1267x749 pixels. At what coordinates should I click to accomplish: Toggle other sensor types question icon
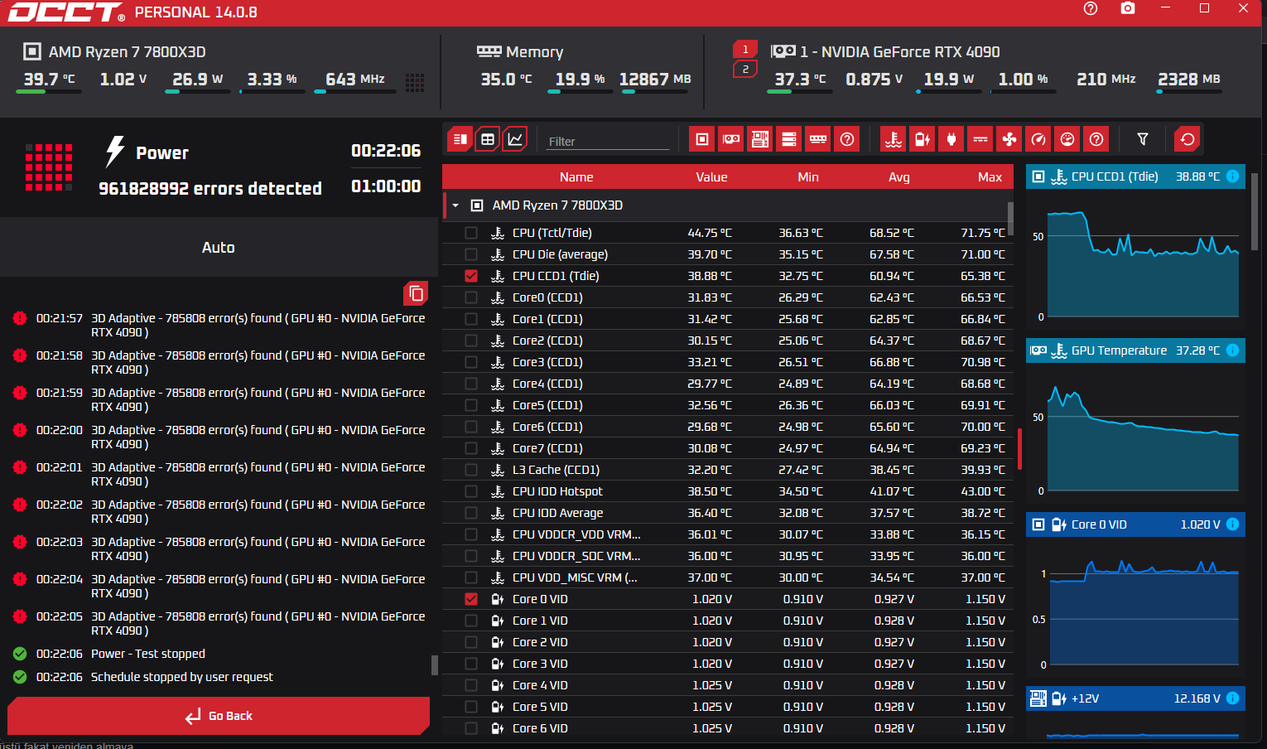[x=1096, y=139]
